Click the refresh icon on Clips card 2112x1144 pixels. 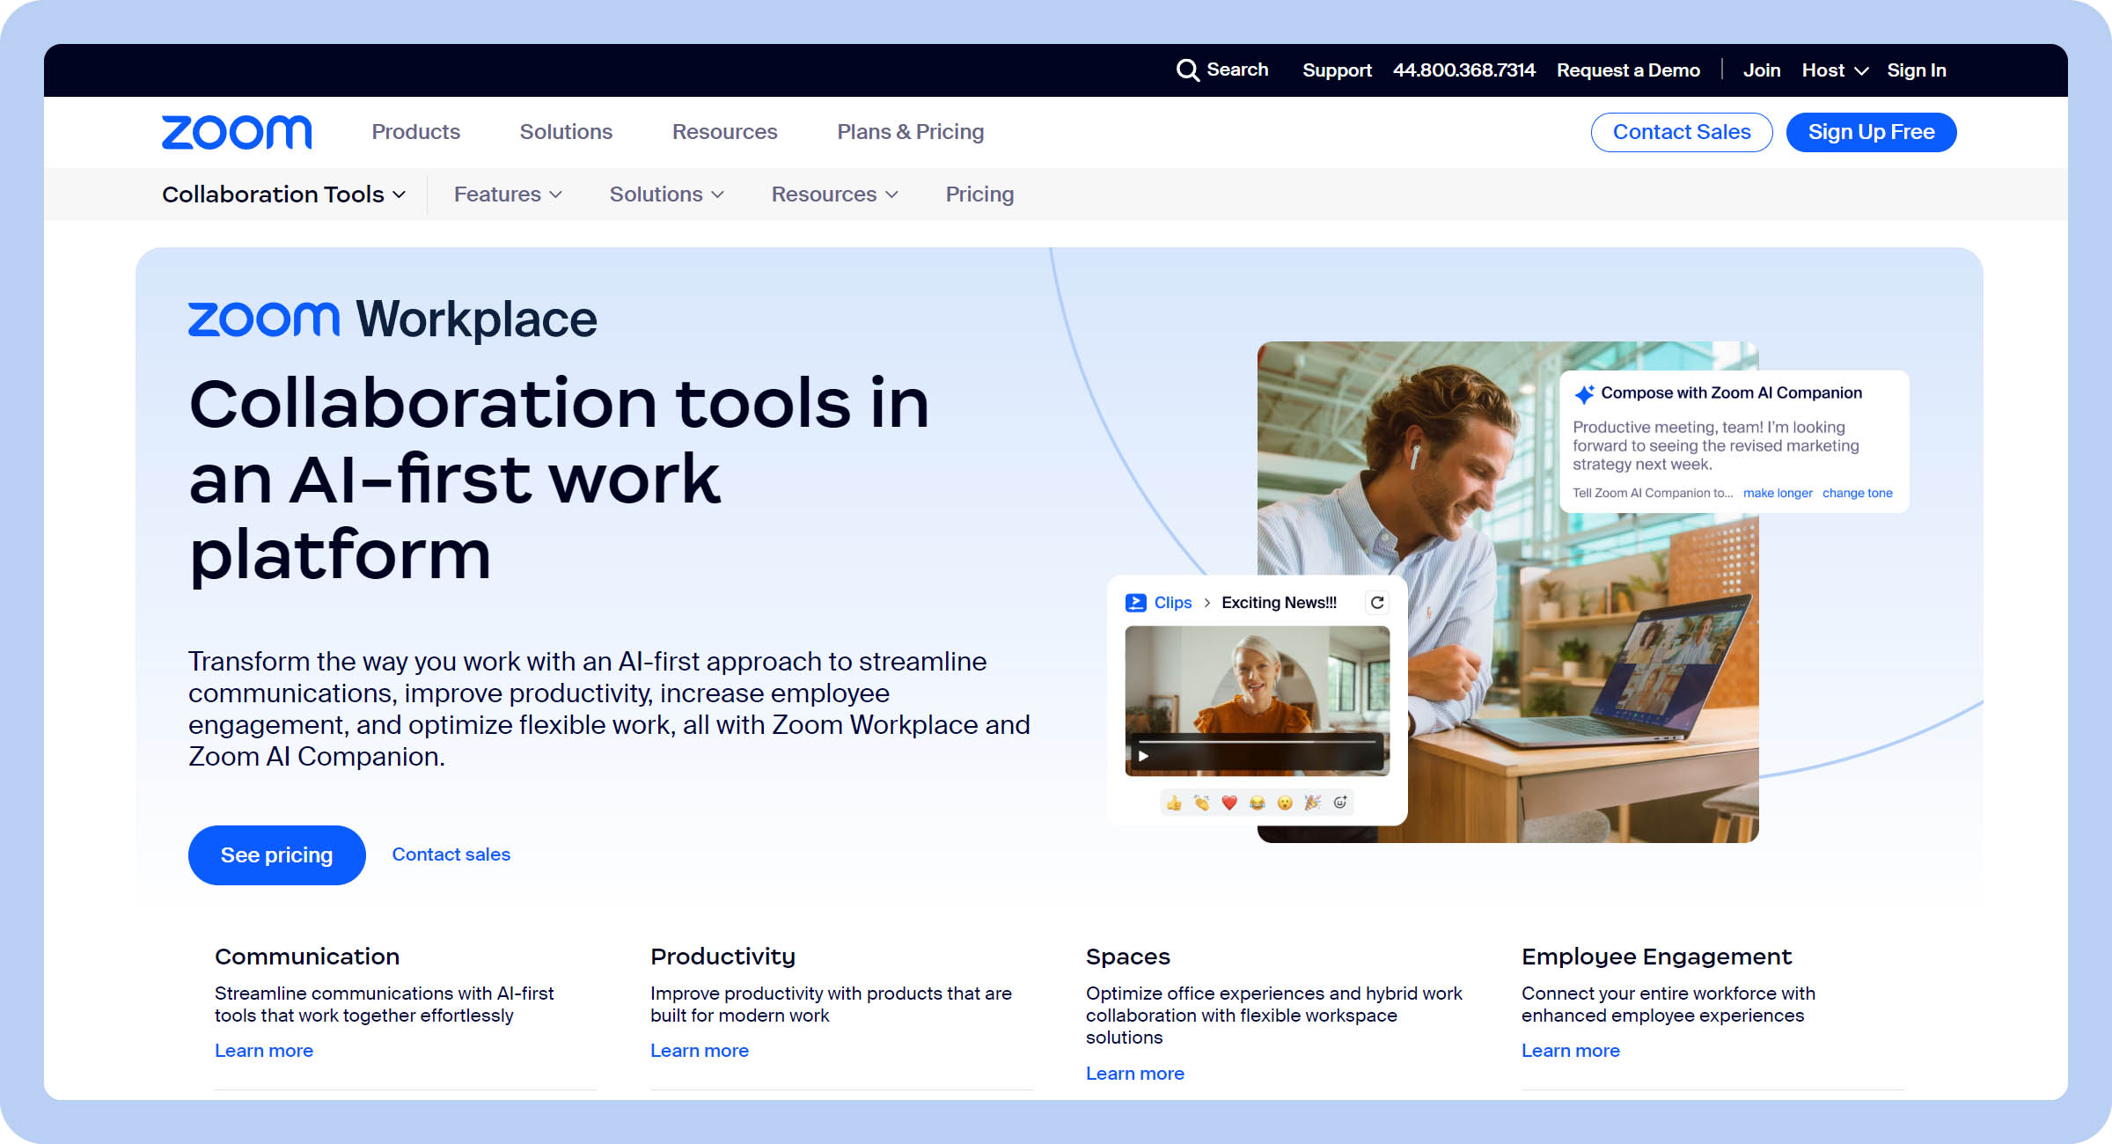1377,603
